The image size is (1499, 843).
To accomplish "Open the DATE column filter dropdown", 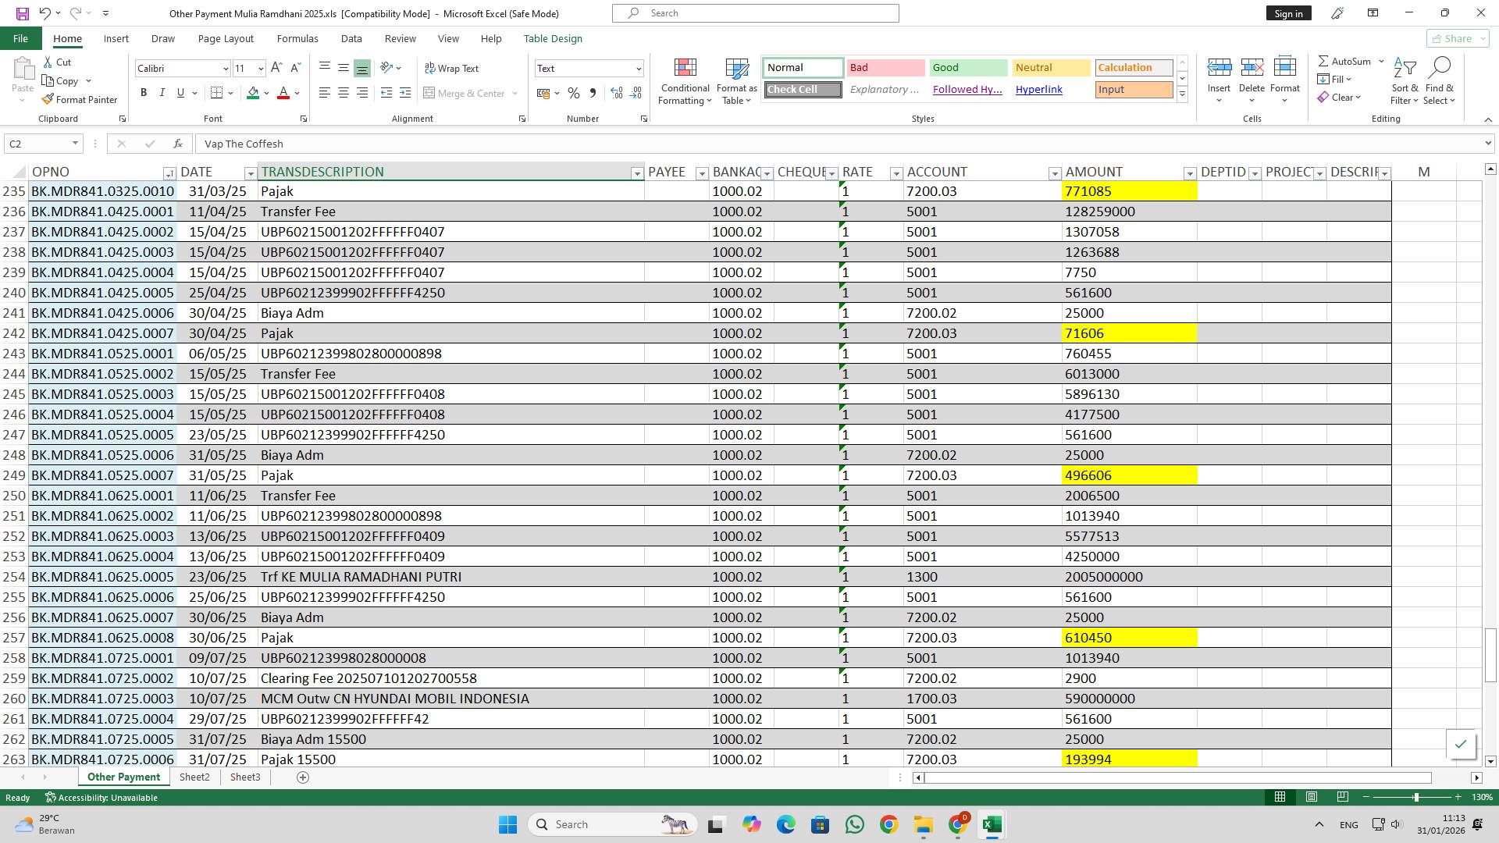I will tap(250, 173).
